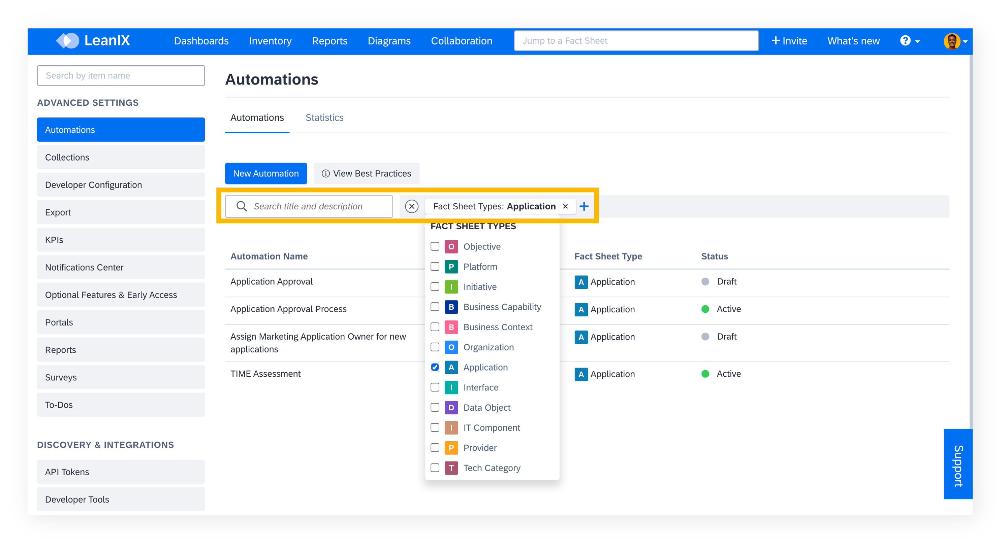Open KPIs in settings sidebar
The height and width of the screenshot is (549, 1008).
(x=121, y=240)
